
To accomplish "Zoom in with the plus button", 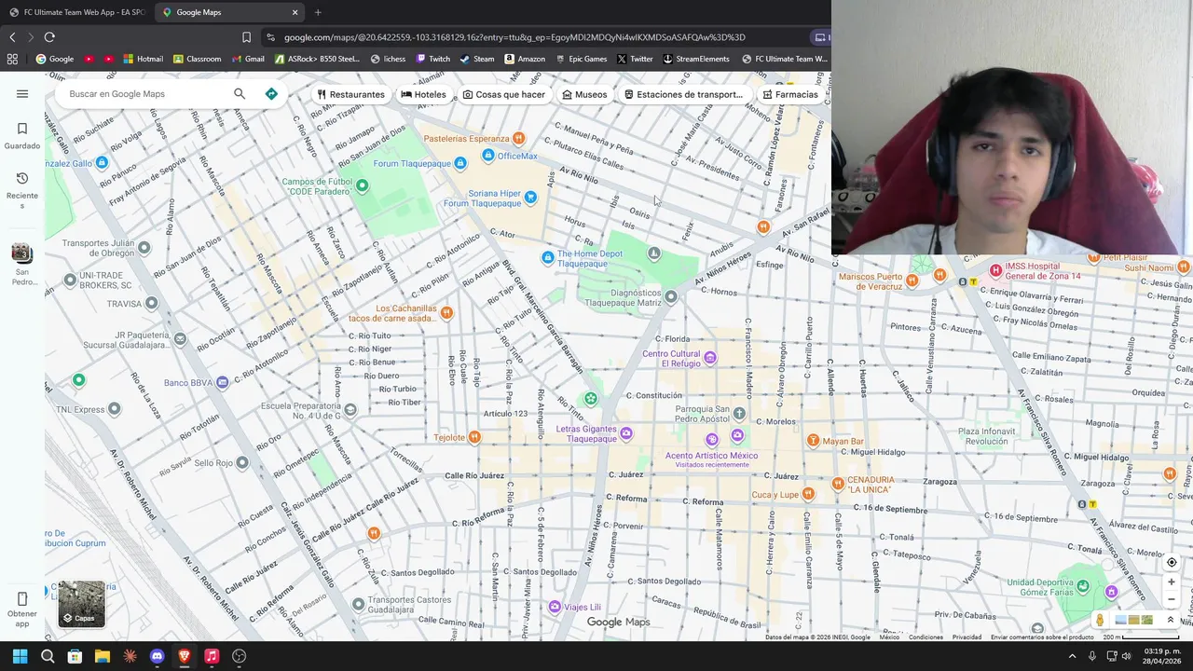I will 1172,582.
